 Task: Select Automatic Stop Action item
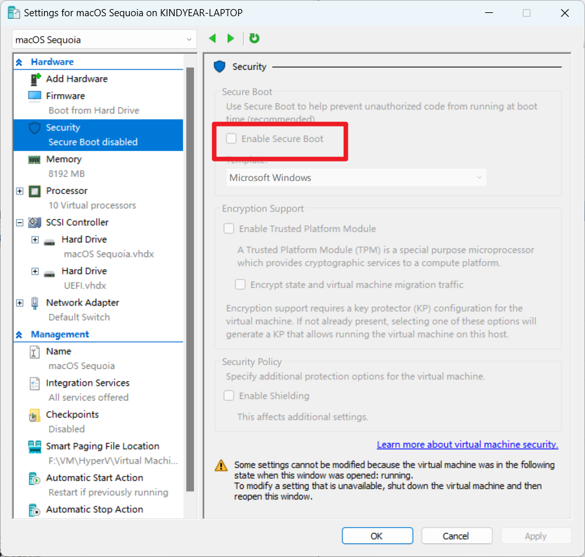coord(95,510)
